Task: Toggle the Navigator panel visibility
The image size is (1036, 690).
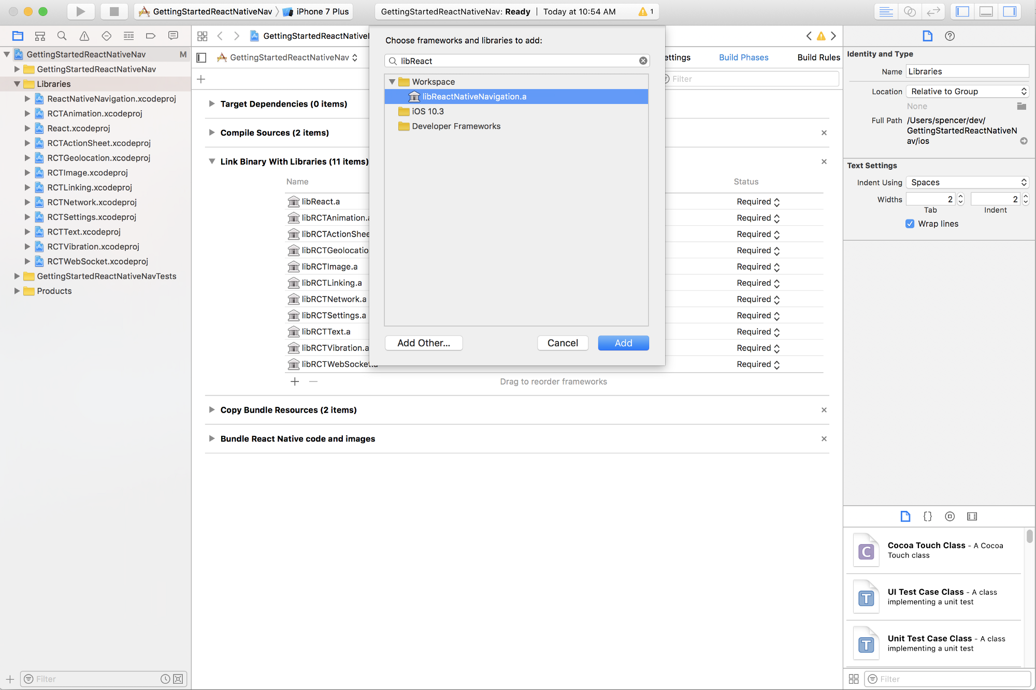Action: pyautogui.click(x=962, y=11)
